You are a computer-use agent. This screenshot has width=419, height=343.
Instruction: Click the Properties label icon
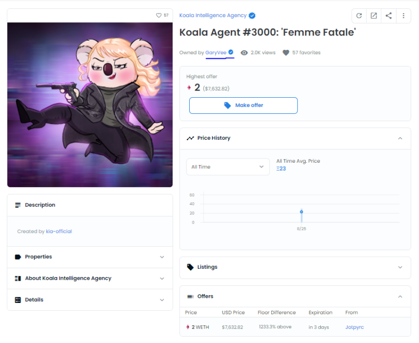pos(18,257)
